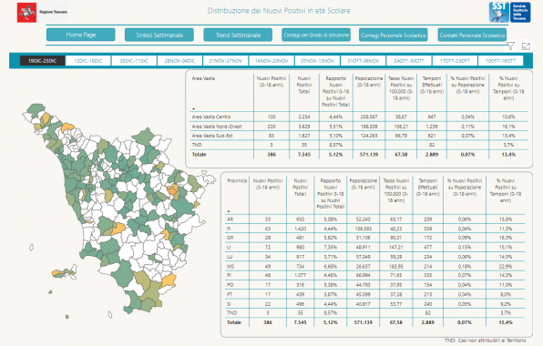Open the Home Page button
The height and width of the screenshot is (346, 543).
pyautogui.click(x=81, y=35)
